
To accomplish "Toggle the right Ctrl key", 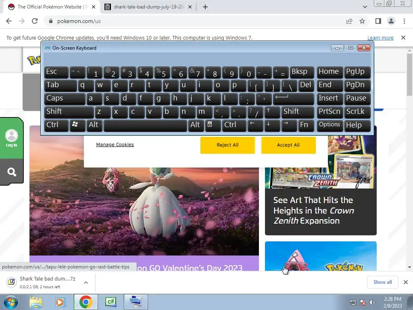I will [234, 126].
